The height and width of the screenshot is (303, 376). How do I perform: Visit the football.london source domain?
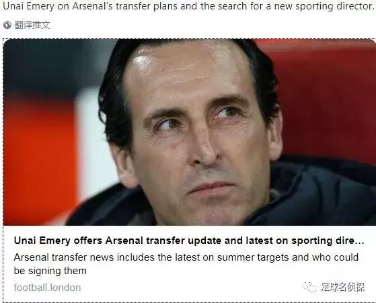point(47,288)
